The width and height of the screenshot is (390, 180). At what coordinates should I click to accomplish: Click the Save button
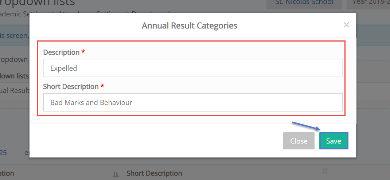pyautogui.click(x=334, y=141)
